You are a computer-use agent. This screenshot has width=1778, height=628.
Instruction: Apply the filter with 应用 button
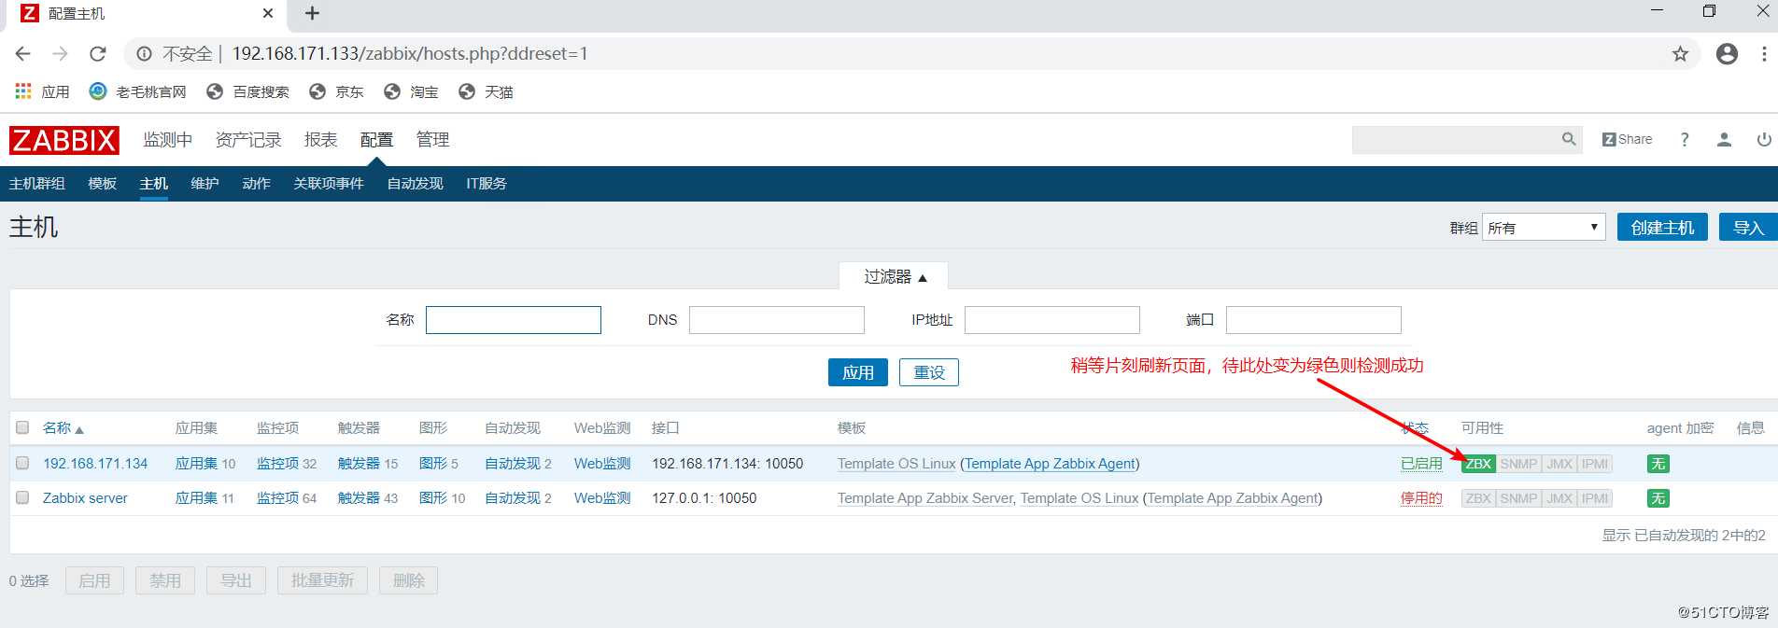[858, 372]
